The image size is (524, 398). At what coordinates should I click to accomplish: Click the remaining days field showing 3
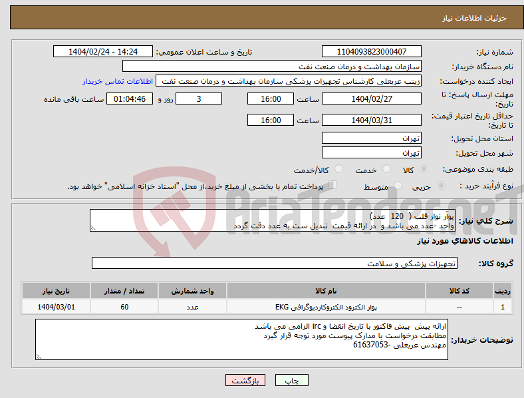[x=199, y=99]
